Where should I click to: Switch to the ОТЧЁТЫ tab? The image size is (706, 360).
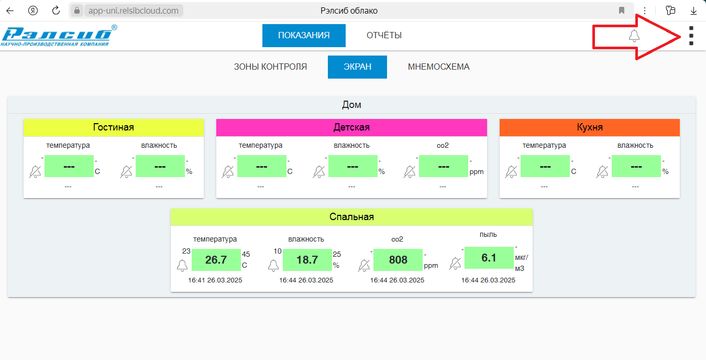click(384, 36)
